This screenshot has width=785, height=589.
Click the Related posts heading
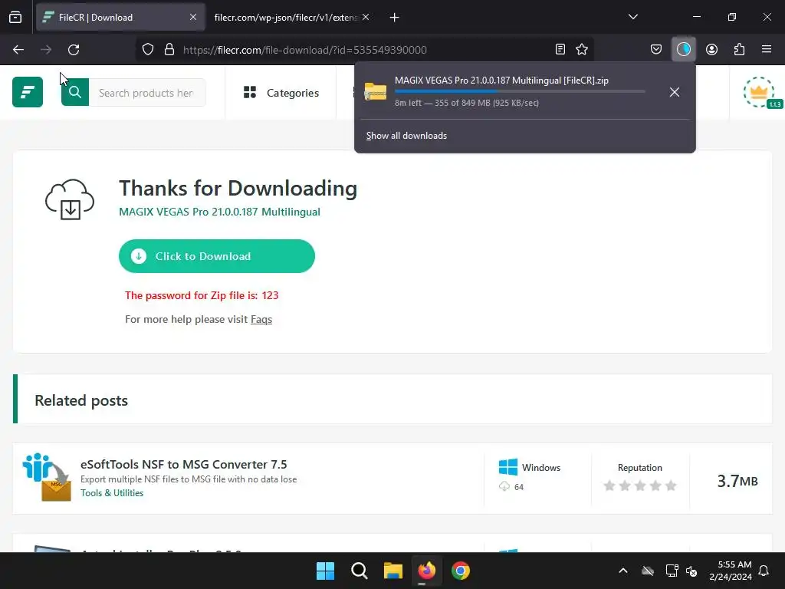pos(81,400)
